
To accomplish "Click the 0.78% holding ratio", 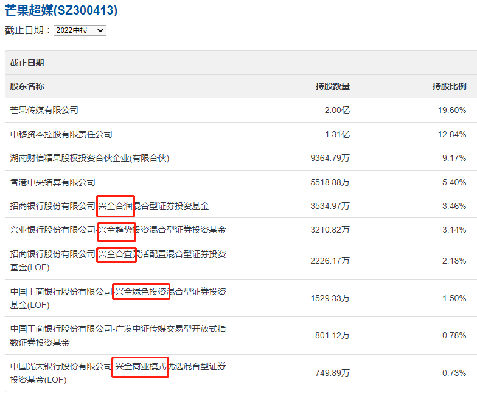I will pyautogui.click(x=454, y=335).
